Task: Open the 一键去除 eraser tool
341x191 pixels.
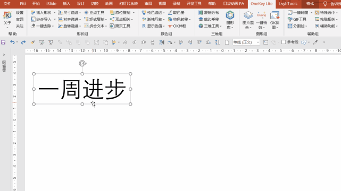Action: 42,26
